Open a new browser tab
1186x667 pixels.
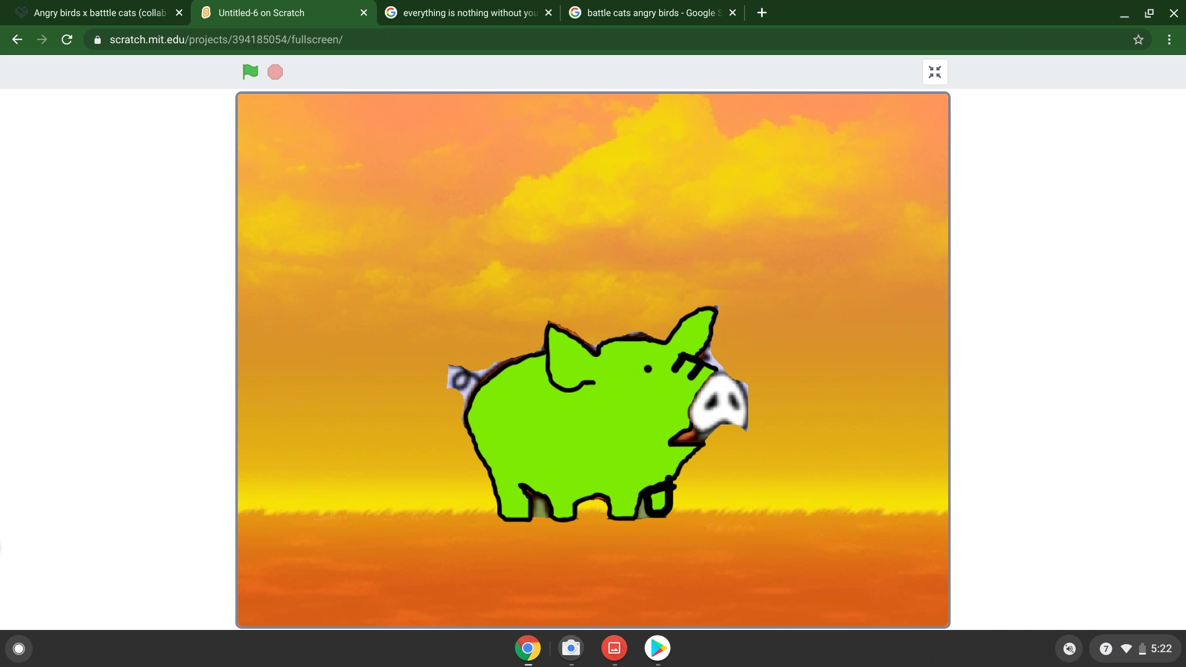coord(762,13)
